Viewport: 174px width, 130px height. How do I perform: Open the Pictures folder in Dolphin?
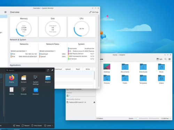[107, 79]
